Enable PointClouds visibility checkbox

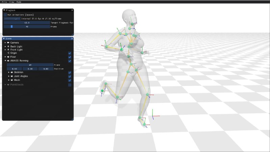click(70, 85)
